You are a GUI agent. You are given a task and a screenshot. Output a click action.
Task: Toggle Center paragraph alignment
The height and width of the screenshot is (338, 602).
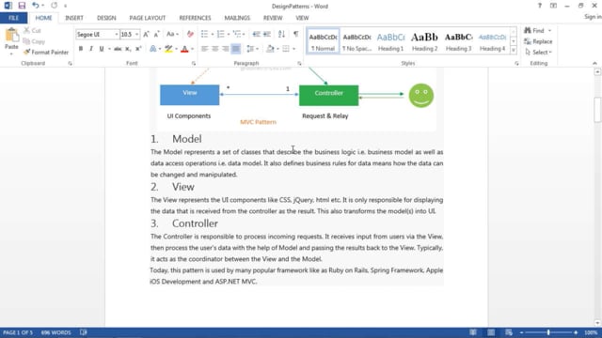coord(214,49)
